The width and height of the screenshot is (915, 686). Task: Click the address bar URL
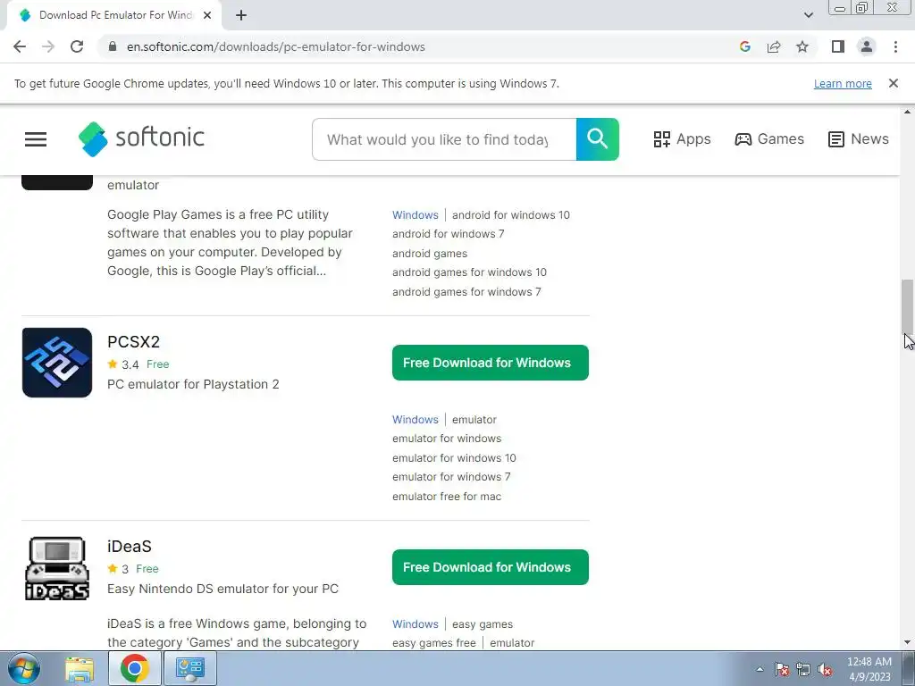275,46
